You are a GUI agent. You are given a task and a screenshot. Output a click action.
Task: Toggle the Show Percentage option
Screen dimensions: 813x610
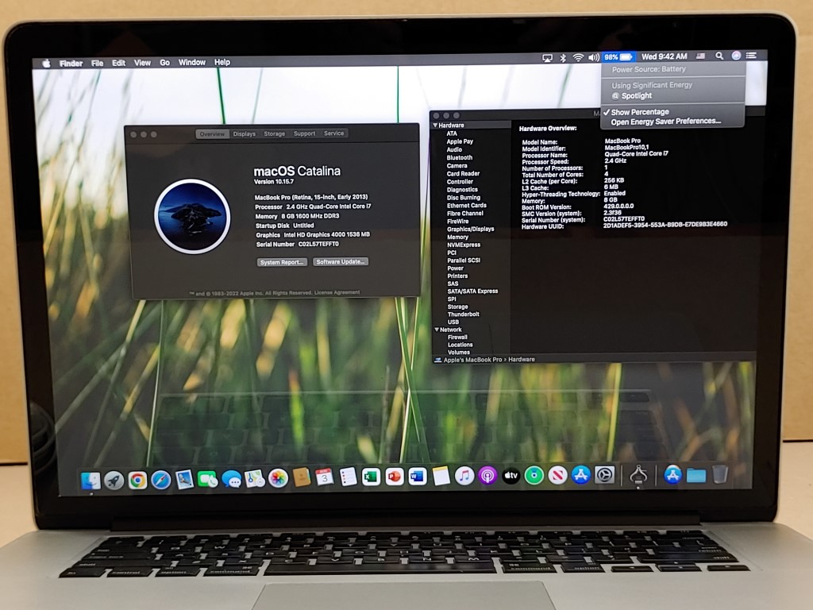(639, 112)
